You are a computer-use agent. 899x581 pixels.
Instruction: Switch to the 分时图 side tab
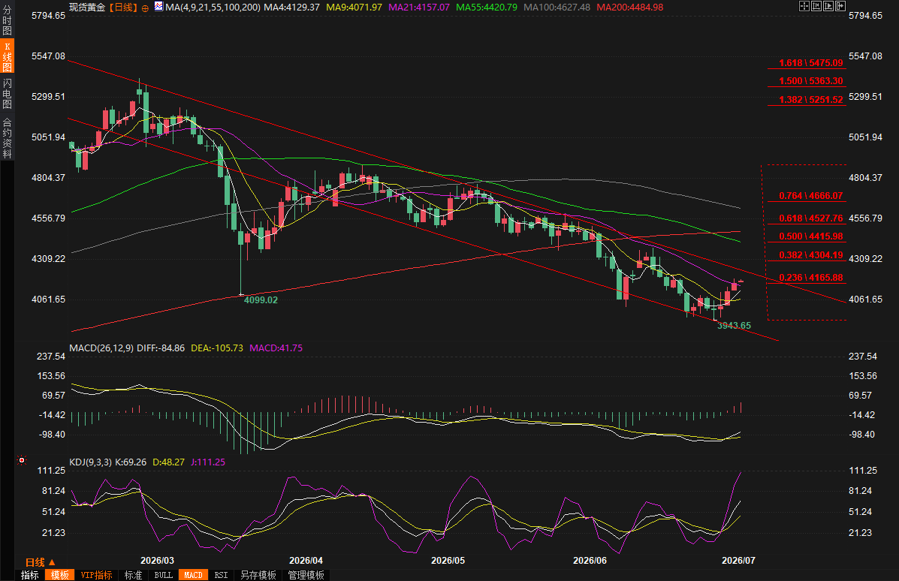click(7, 20)
